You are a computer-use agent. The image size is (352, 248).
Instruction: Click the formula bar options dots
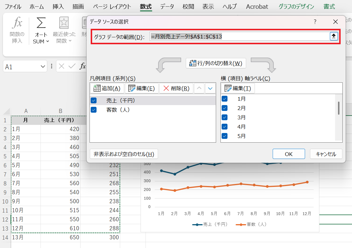(x=52, y=66)
